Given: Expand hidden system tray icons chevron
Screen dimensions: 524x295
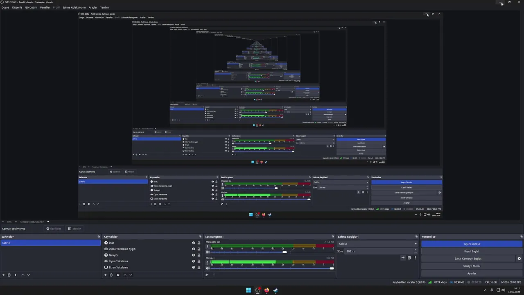Looking at the screenshot, I should (x=485, y=290).
